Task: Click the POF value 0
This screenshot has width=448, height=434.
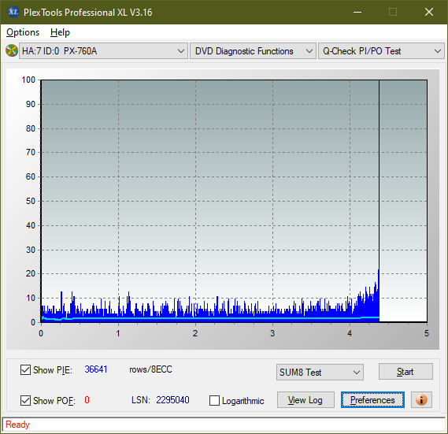Action: coord(87,399)
